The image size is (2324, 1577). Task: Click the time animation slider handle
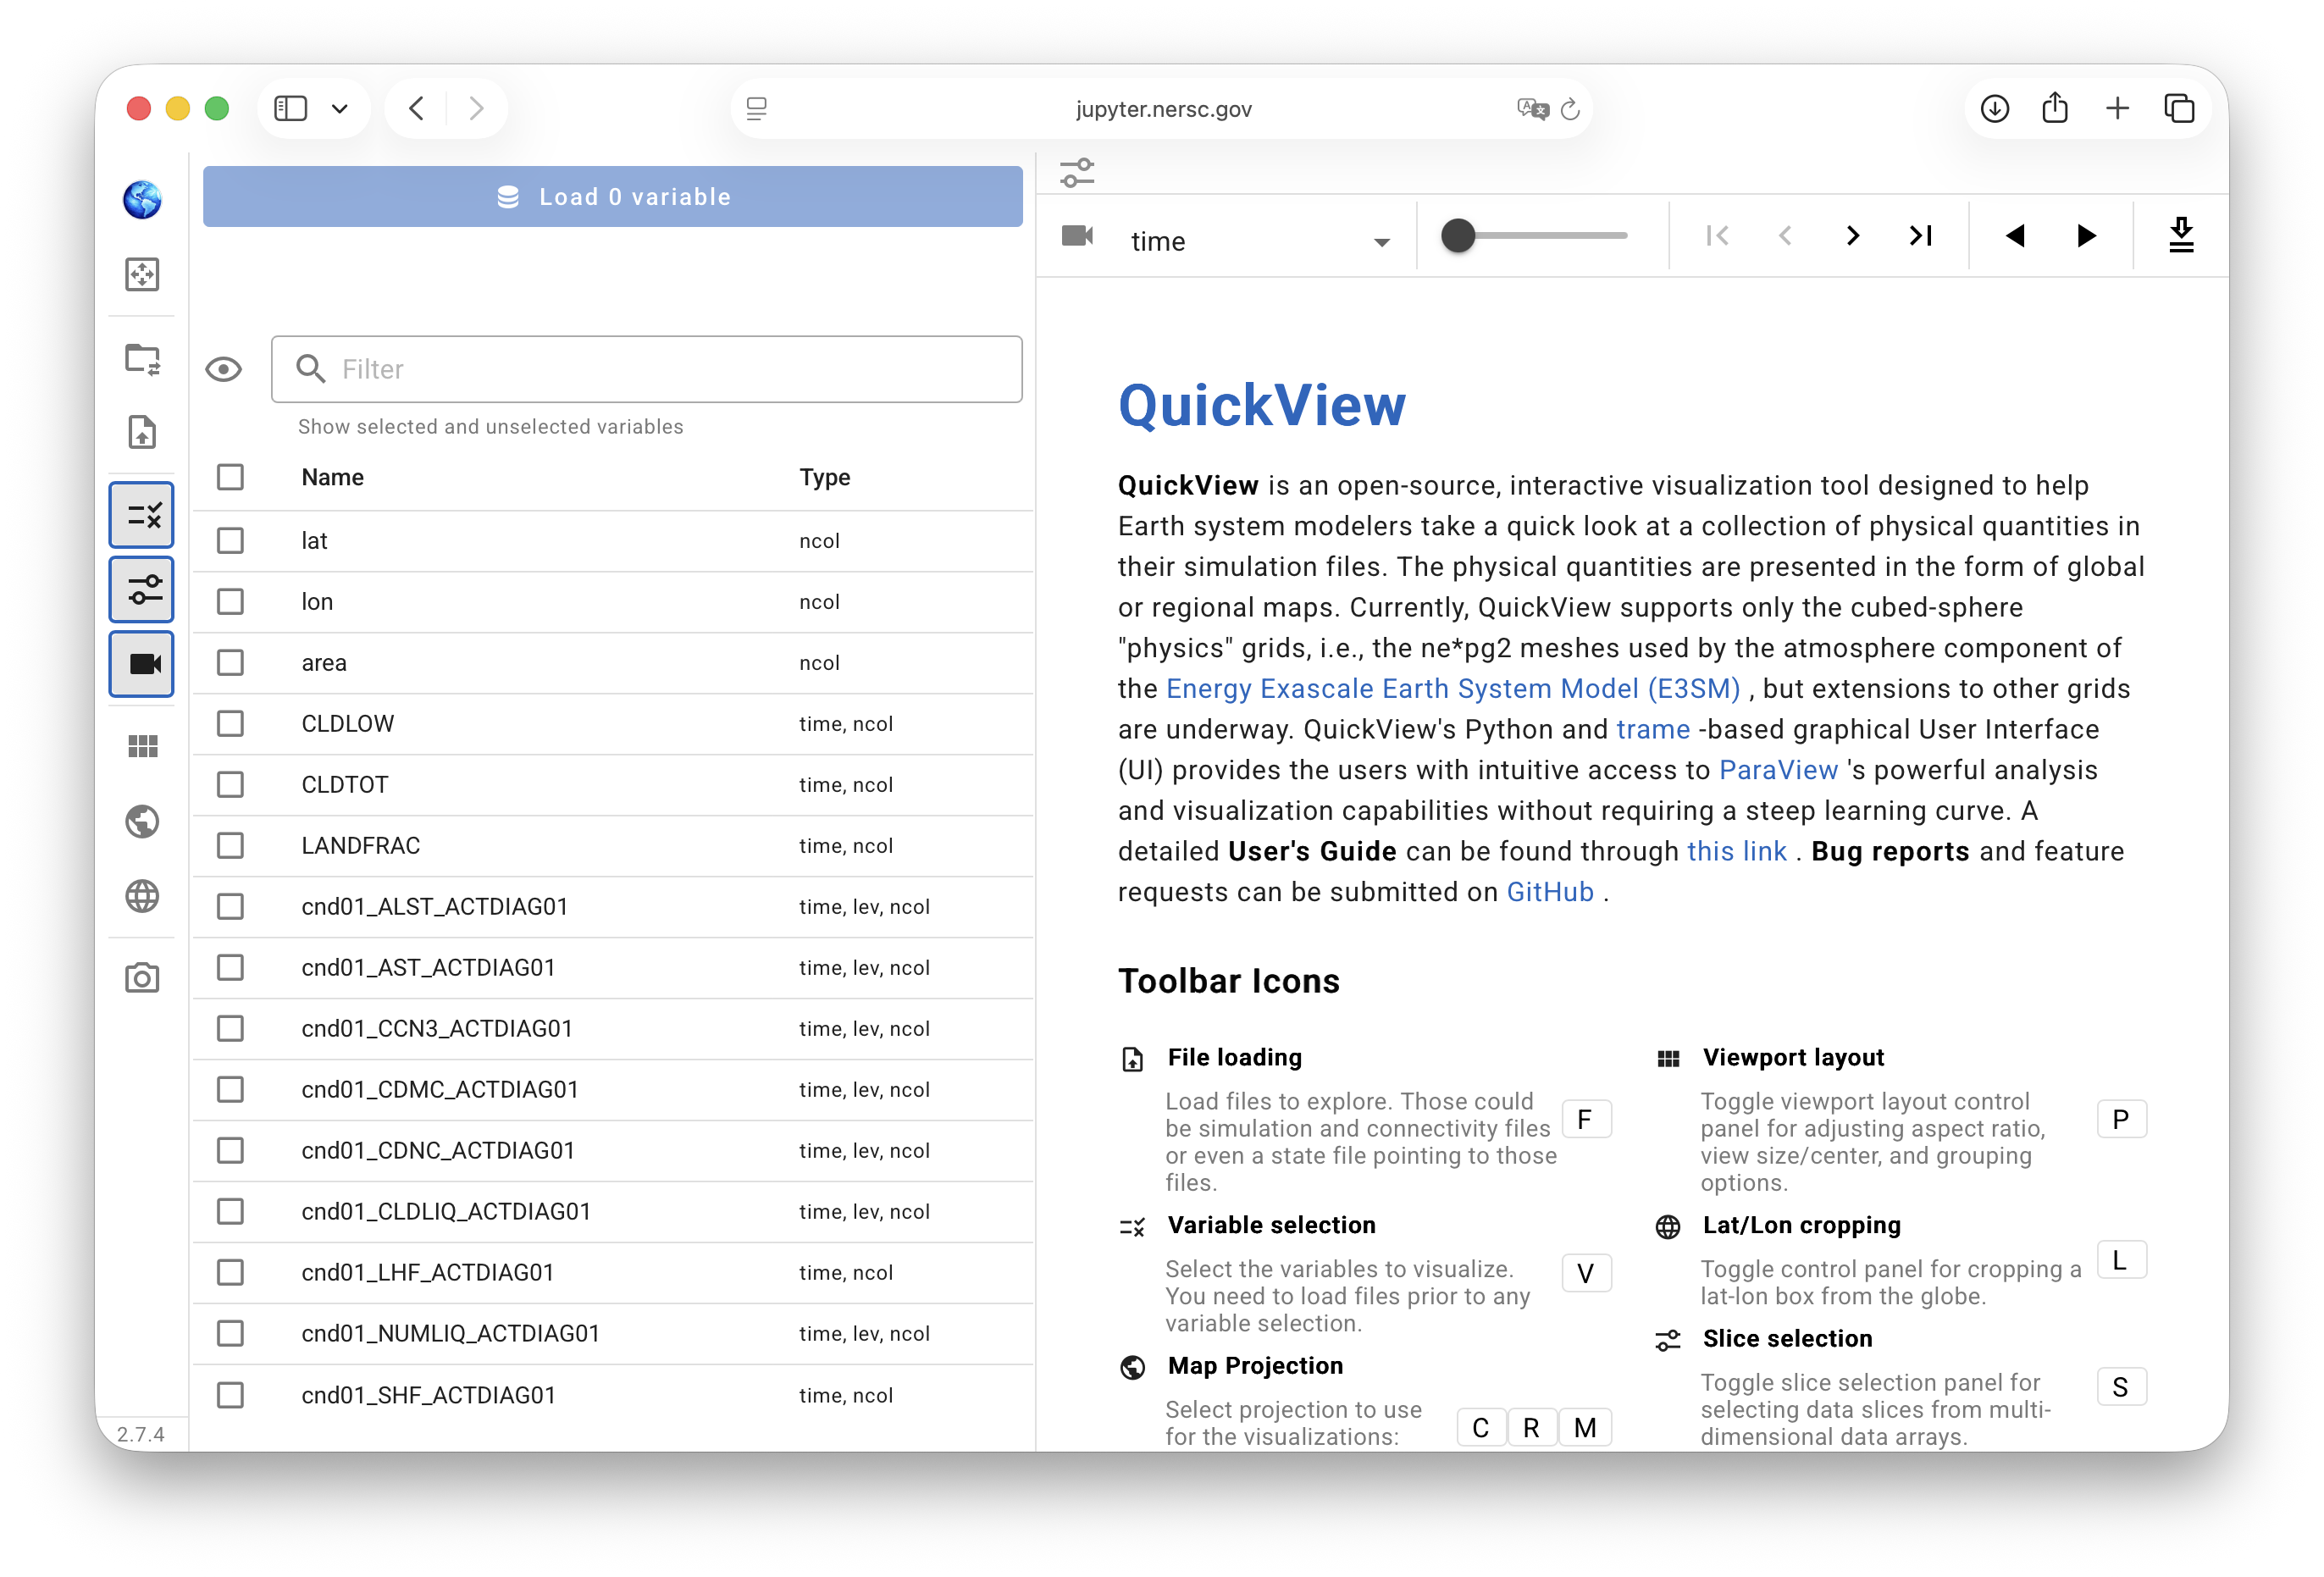(1458, 236)
